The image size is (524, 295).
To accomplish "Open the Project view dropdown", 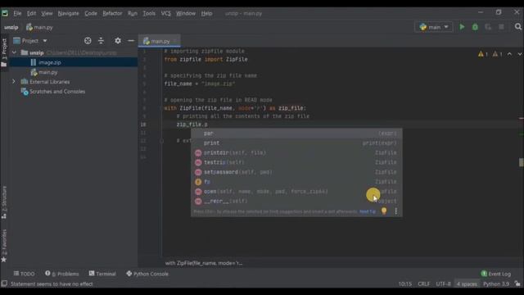I will tap(30, 40).
